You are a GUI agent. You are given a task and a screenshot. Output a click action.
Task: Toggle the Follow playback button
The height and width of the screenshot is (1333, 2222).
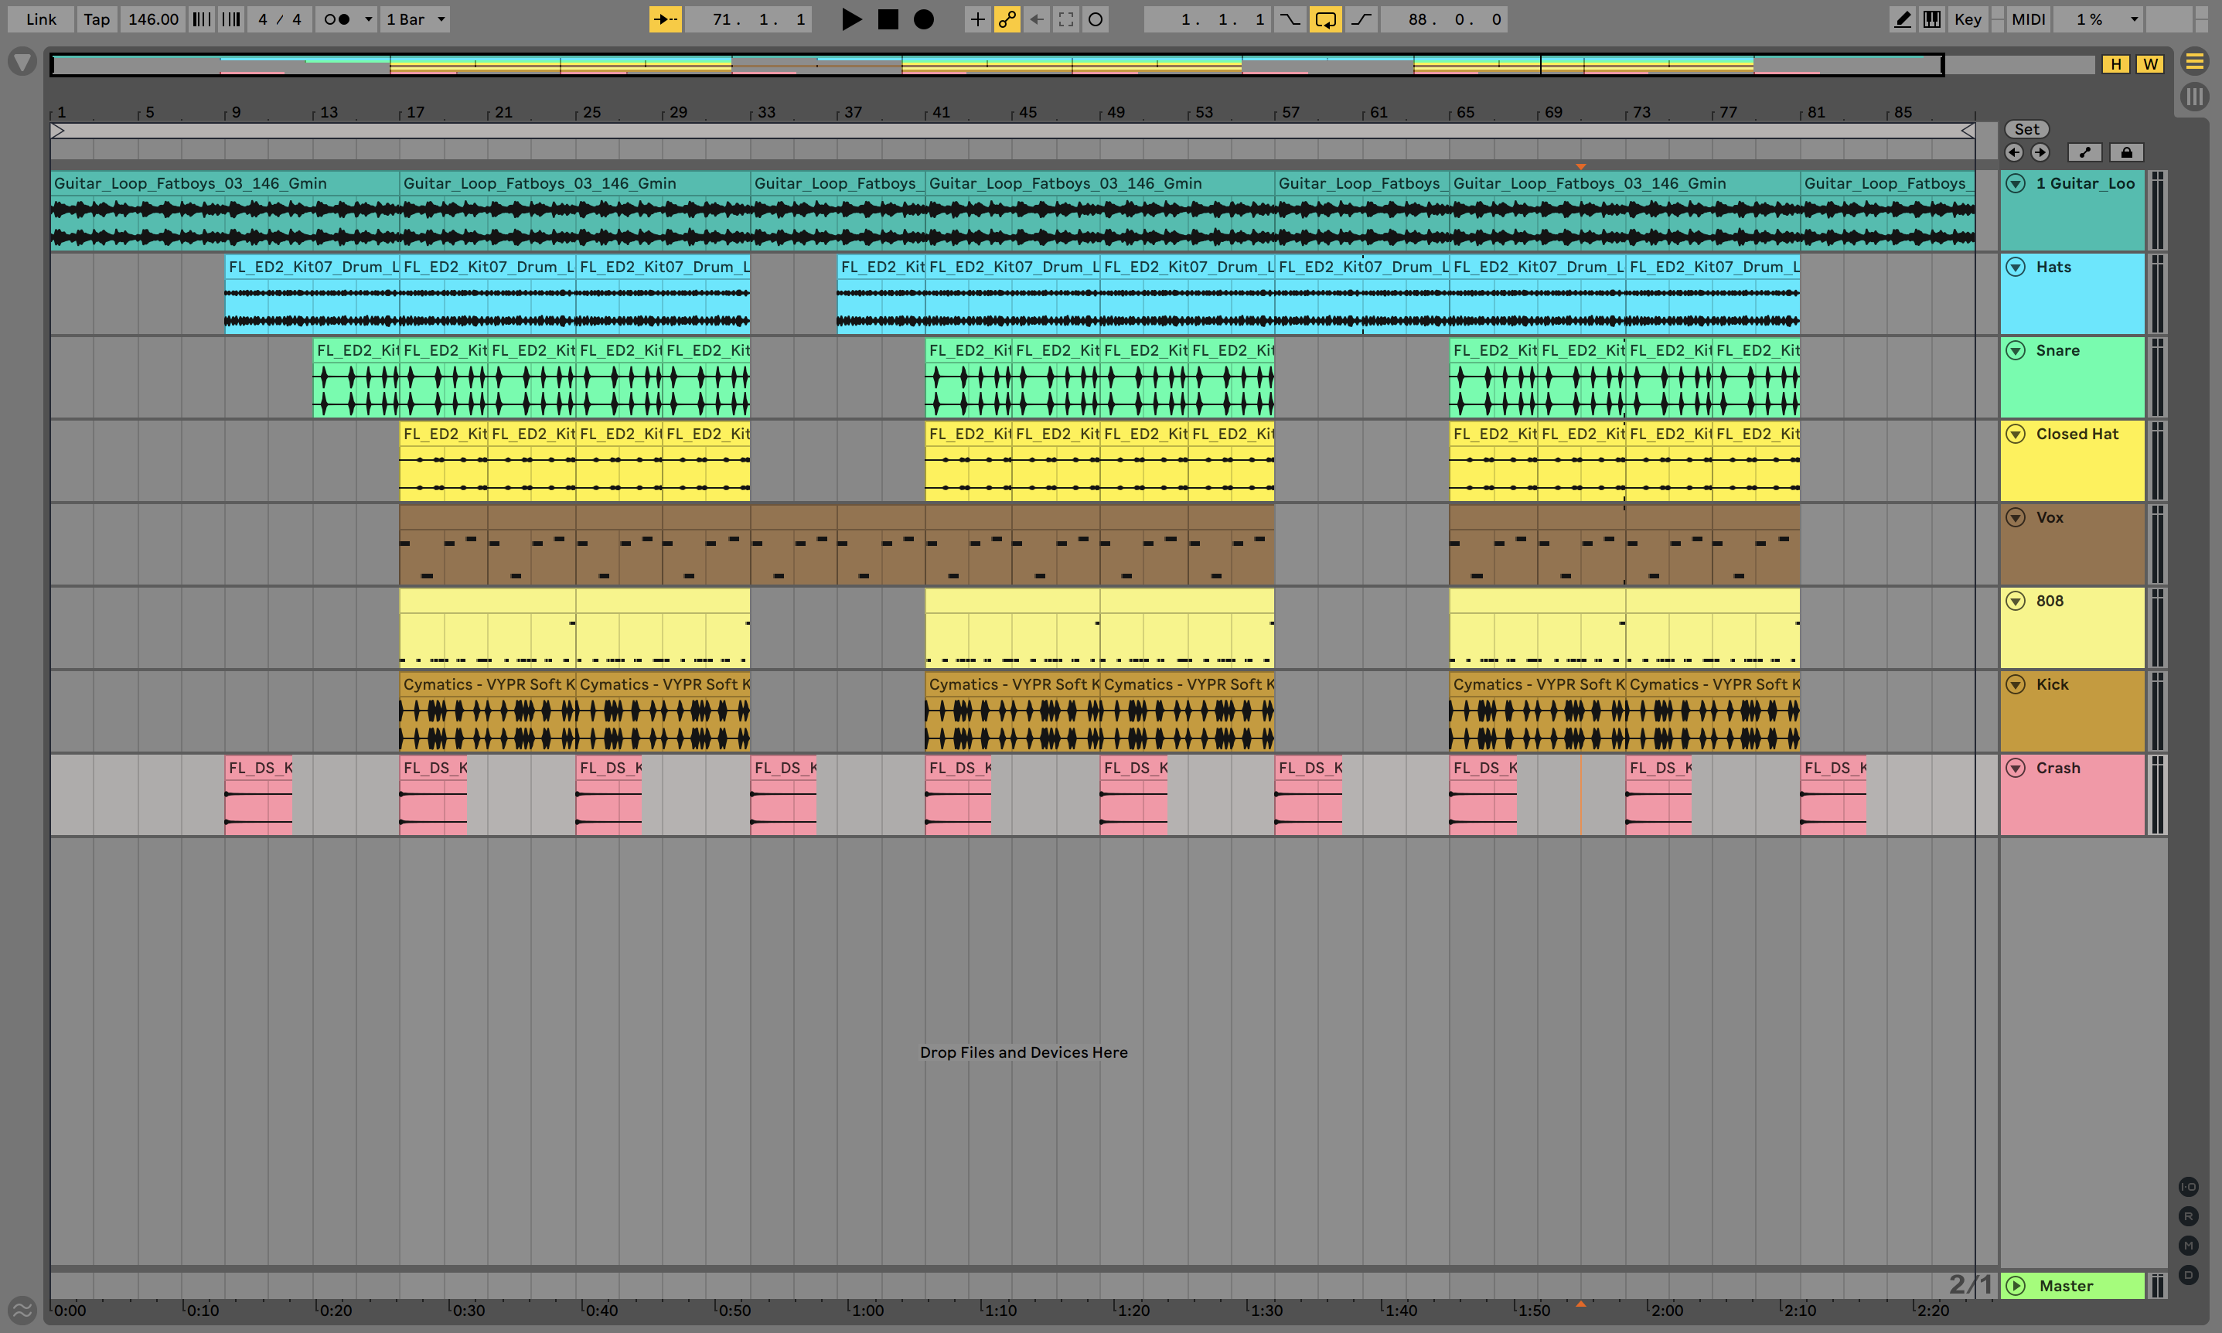(665, 19)
